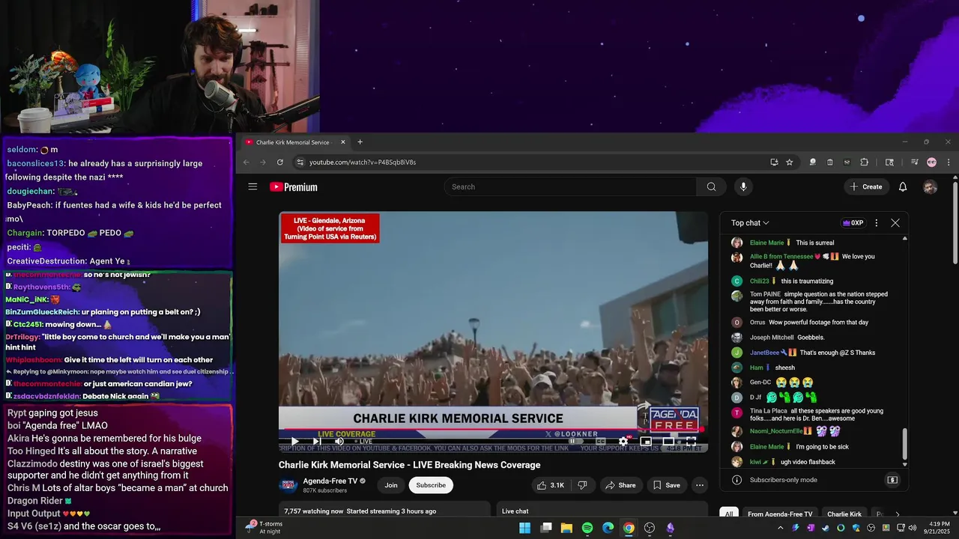Click the YouTube search magnifier button
The height and width of the screenshot is (539, 959).
tap(711, 186)
